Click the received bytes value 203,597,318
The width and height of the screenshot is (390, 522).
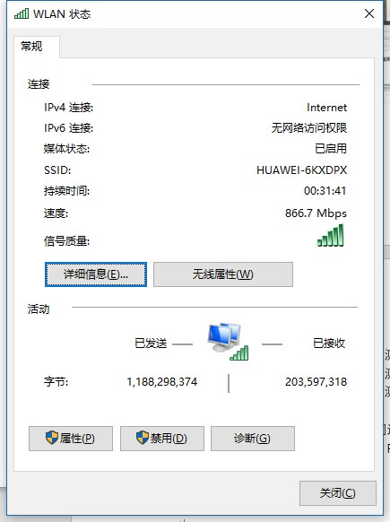pyautogui.click(x=316, y=381)
